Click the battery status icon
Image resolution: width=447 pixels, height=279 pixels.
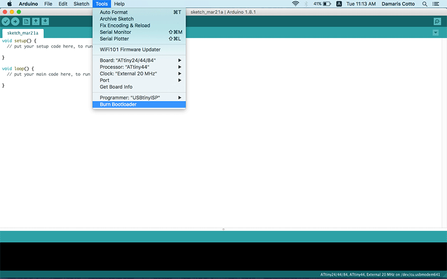[327, 4]
